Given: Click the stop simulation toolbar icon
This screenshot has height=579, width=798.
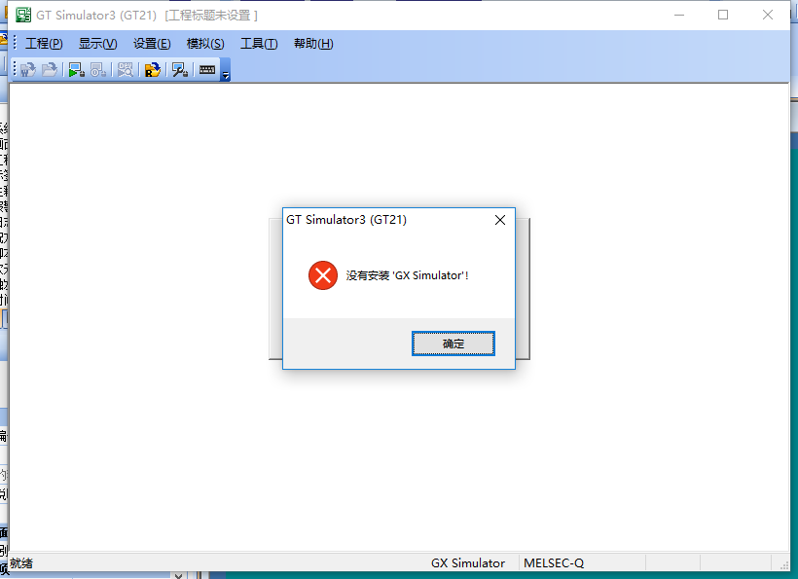Looking at the screenshot, I should click(97, 70).
